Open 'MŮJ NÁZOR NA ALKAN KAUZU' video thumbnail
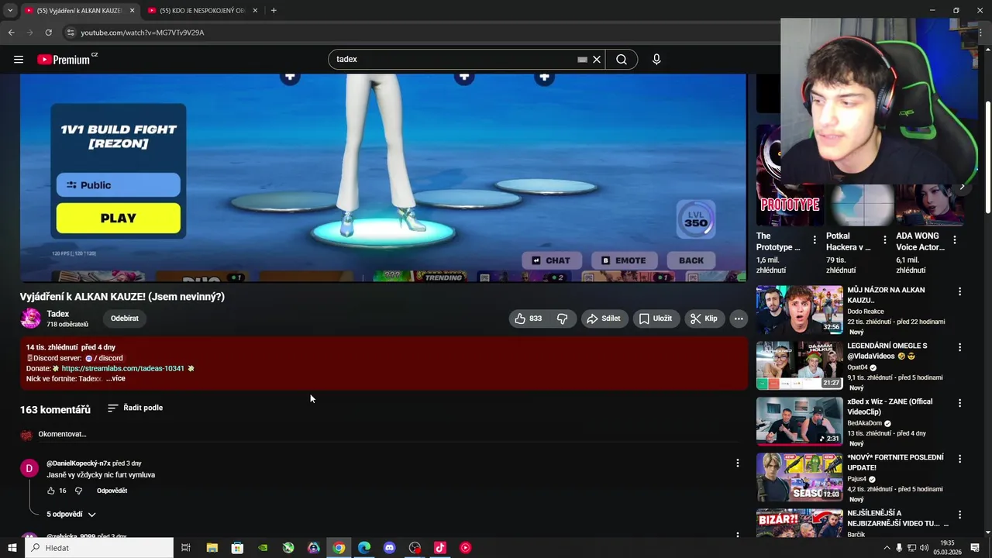This screenshot has height=558, width=992. [x=799, y=309]
